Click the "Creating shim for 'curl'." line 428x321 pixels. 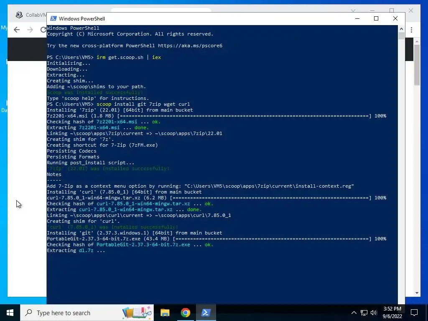(x=83, y=222)
